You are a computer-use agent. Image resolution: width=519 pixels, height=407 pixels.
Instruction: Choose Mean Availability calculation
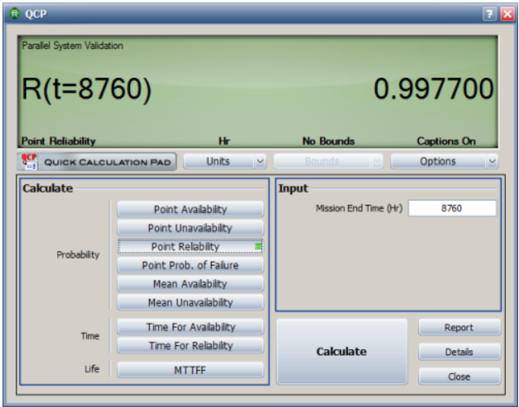pos(191,284)
